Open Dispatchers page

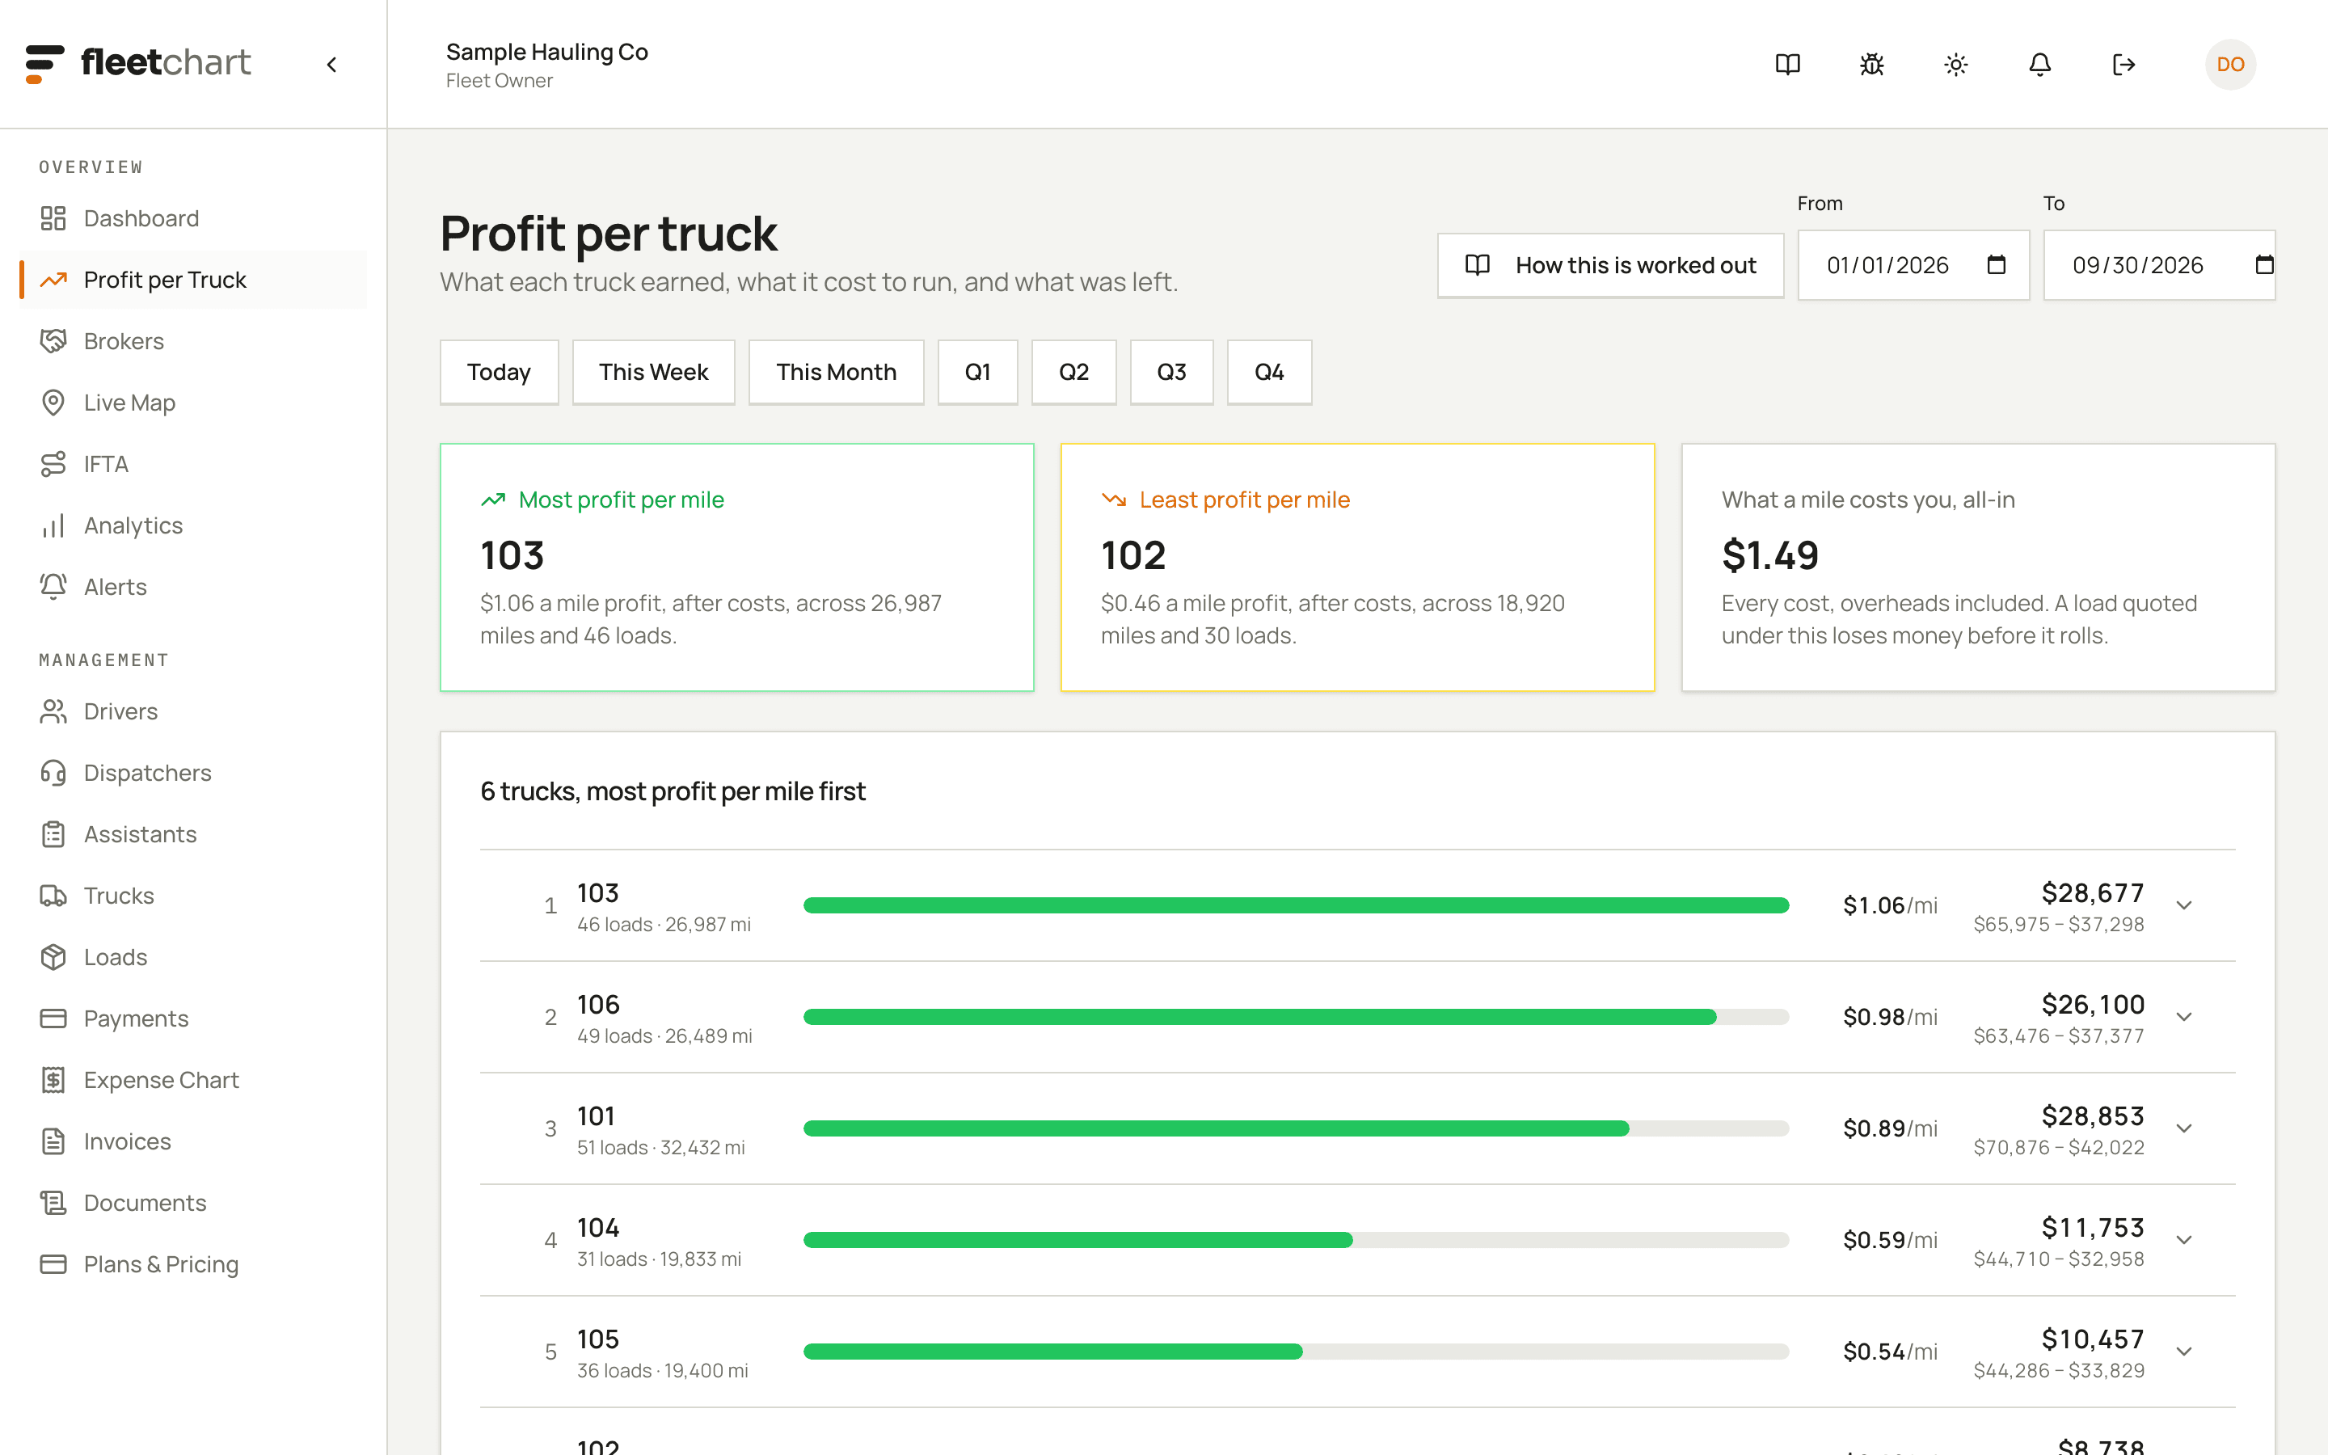click(x=192, y=773)
